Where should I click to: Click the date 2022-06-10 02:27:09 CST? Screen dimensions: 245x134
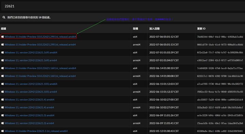(x=164, y=107)
